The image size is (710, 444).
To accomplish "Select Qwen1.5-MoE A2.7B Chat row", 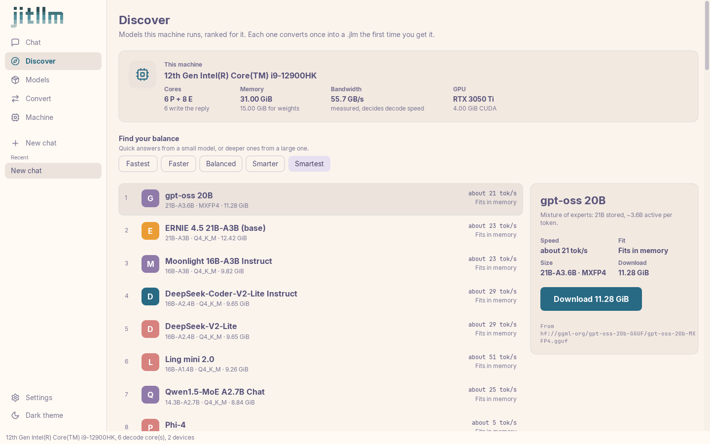I will click(x=320, y=395).
